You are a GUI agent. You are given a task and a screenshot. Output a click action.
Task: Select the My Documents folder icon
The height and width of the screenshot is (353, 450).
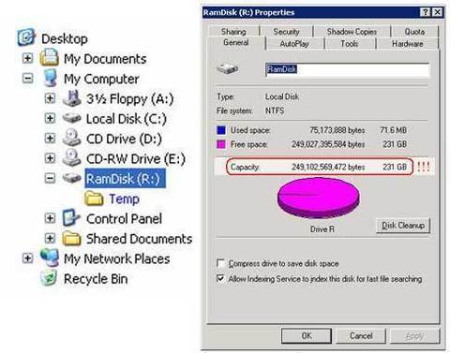pyautogui.click(x=49, y=58)
